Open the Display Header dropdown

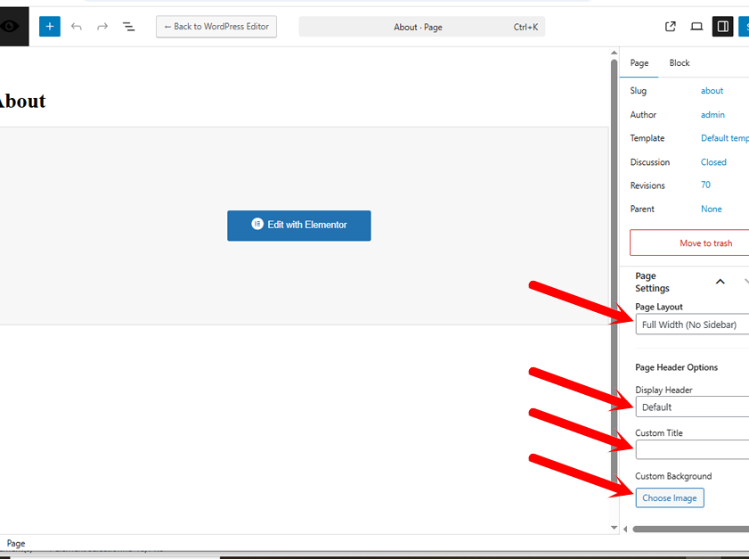point(692,407)
